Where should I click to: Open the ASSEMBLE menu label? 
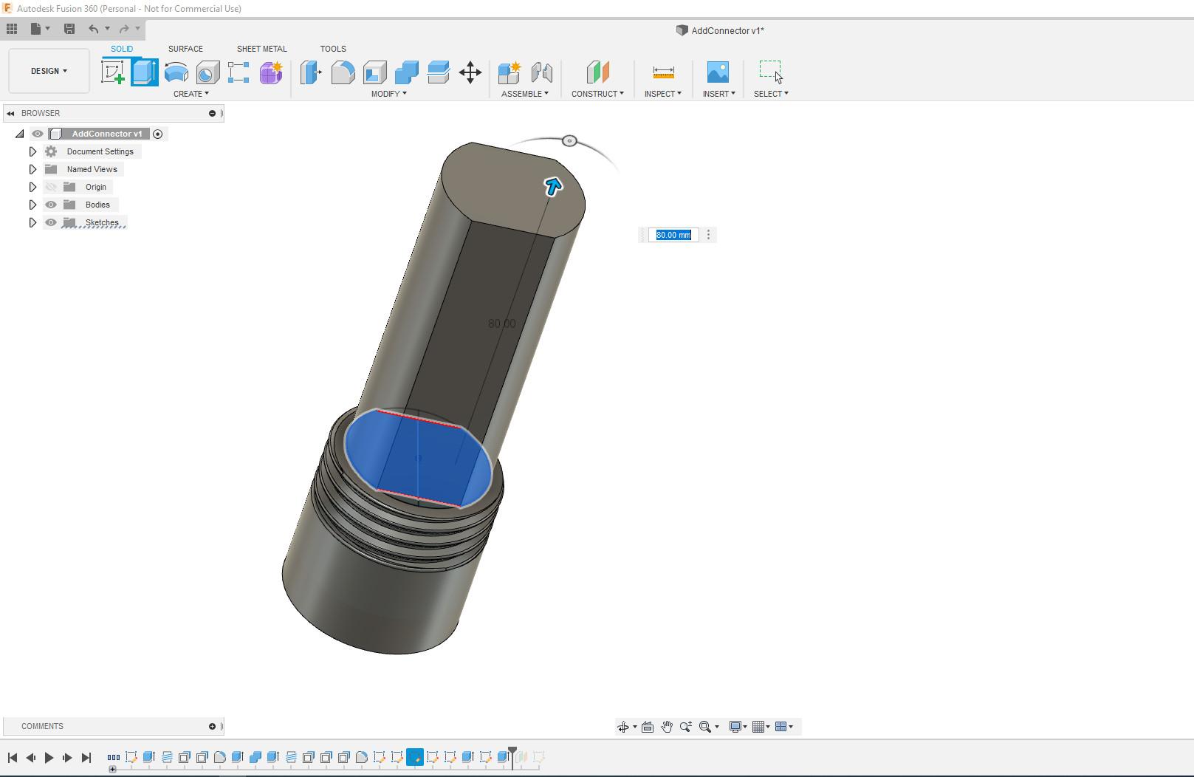[524, 94]
